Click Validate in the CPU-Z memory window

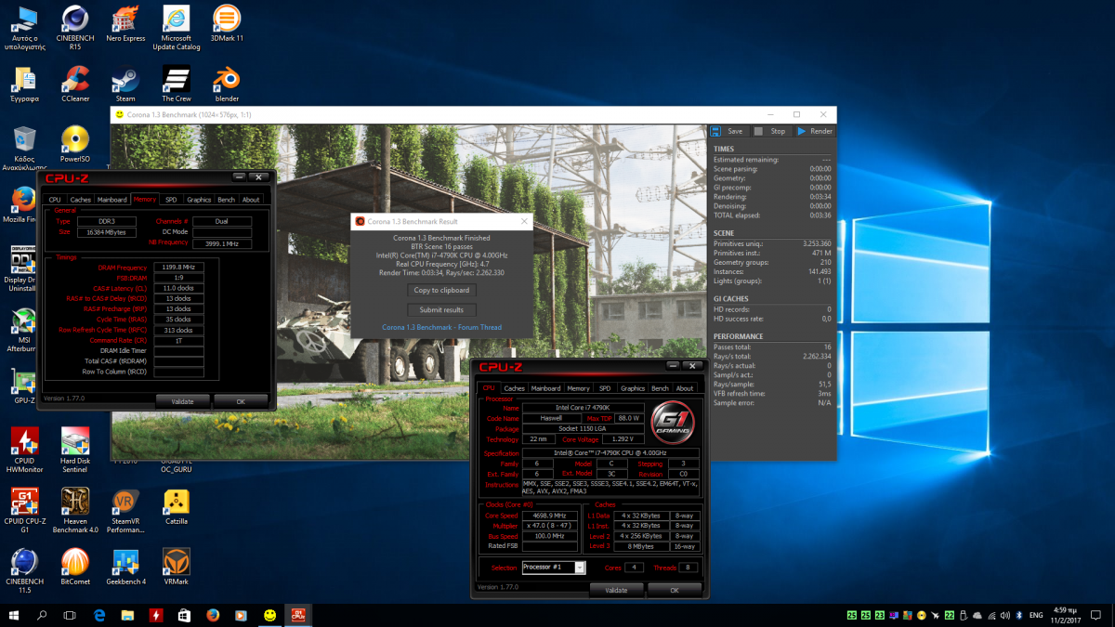(183, 401)
